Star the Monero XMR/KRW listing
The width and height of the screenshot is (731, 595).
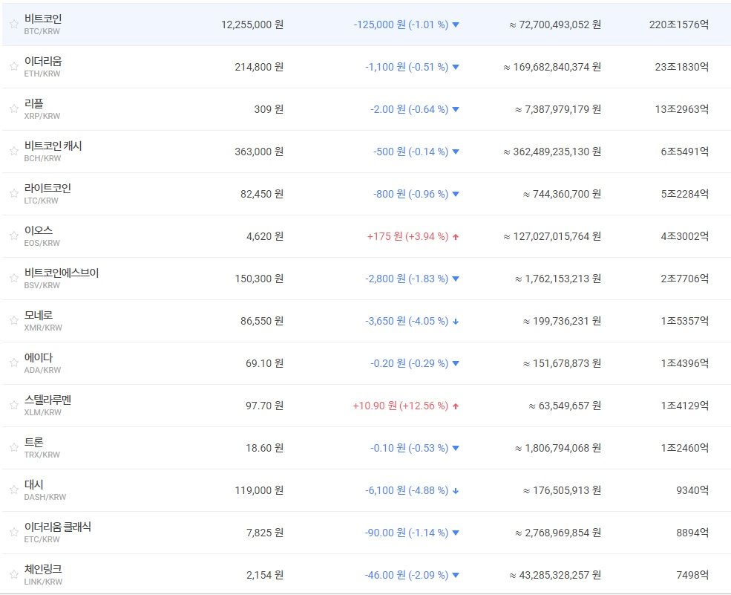13,320
